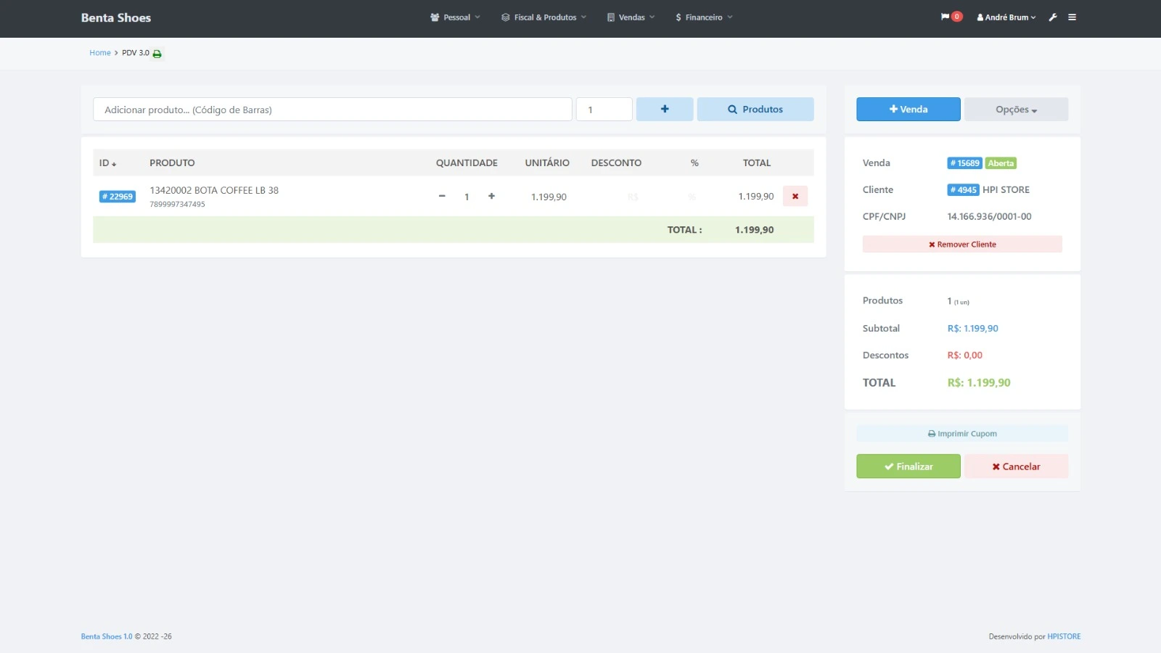Focus the barcode product input field
The width and height of the screenshot is (1161, 653).
[x=332, y=110]
